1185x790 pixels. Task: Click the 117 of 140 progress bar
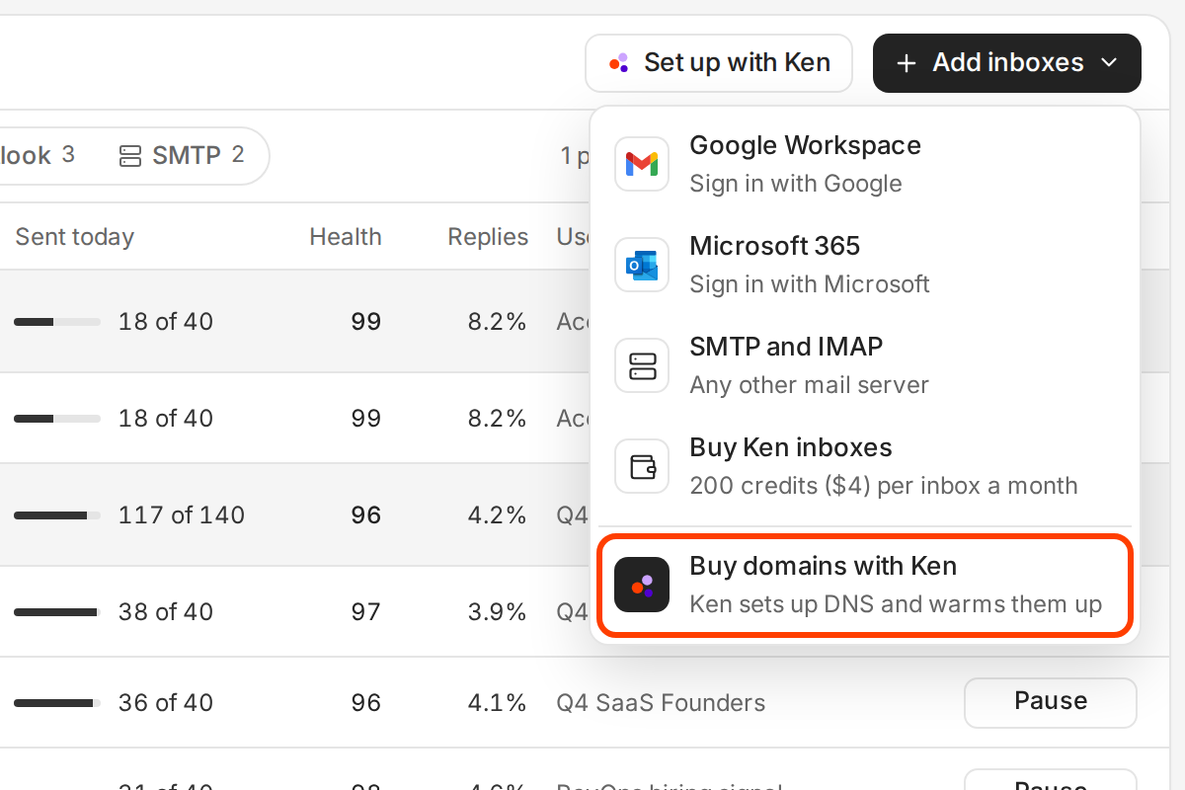point(57,515)
